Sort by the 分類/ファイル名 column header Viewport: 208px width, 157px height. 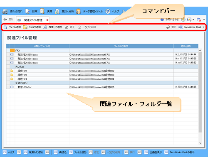[42, 46]
